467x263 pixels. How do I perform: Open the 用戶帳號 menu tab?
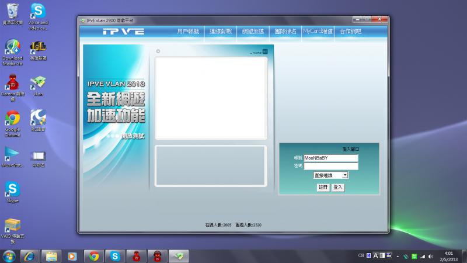point(188,31)
